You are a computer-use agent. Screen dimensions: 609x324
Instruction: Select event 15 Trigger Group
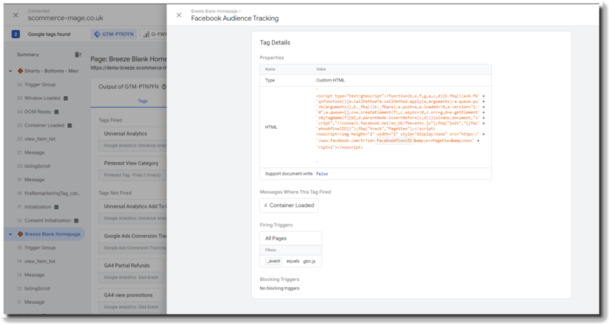coord(36,247)
